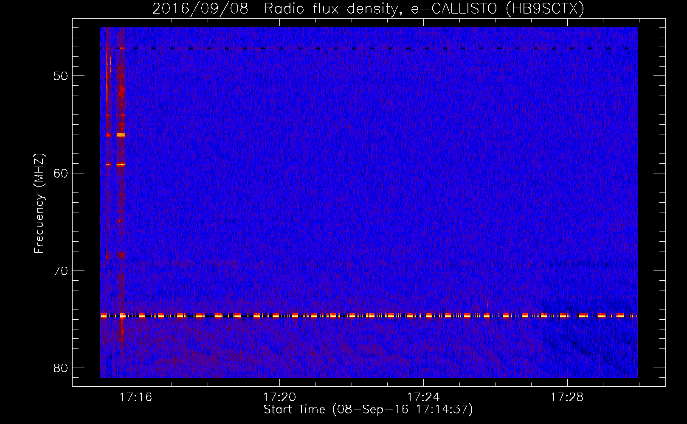Screen dimensions: 687x424
Task: Click the 50 frequency tick label
Action: [x=61, y=76]
